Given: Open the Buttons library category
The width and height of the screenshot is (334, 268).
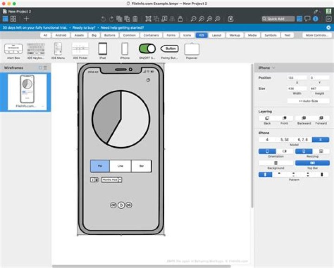Looking at the screenshot, I should (110, 35).
